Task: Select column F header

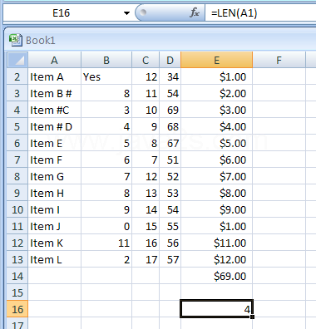Action: [x=279, y=60]
